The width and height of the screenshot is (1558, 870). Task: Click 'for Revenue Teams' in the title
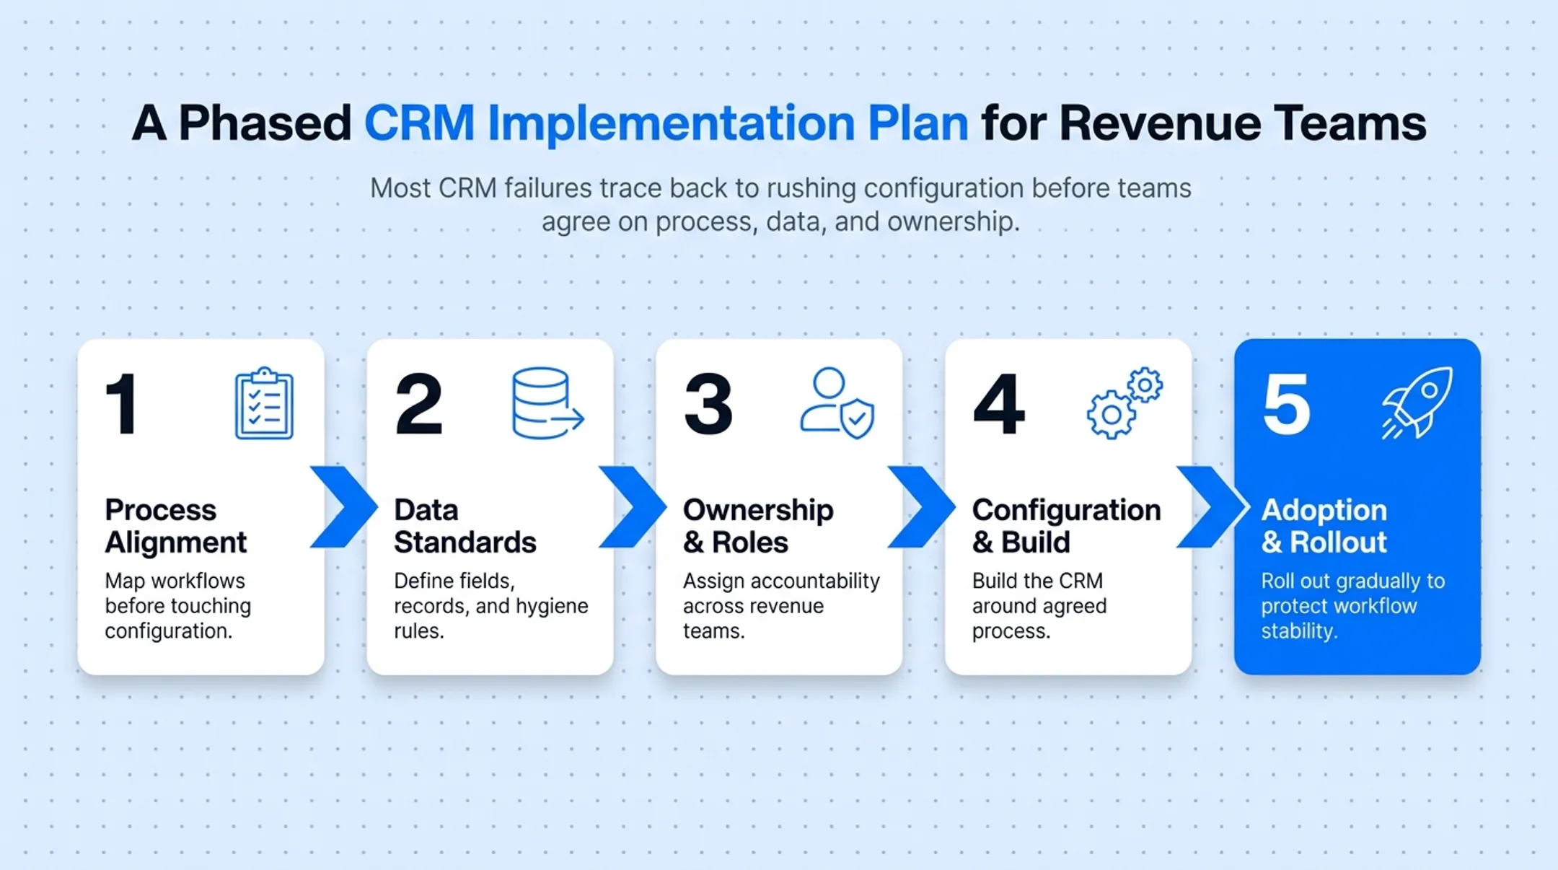[x=1204, y=123]
